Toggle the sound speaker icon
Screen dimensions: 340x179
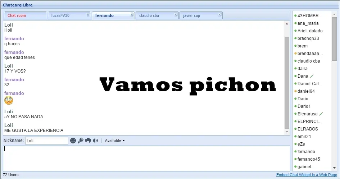pyautogui.click(x=95, y=141)
